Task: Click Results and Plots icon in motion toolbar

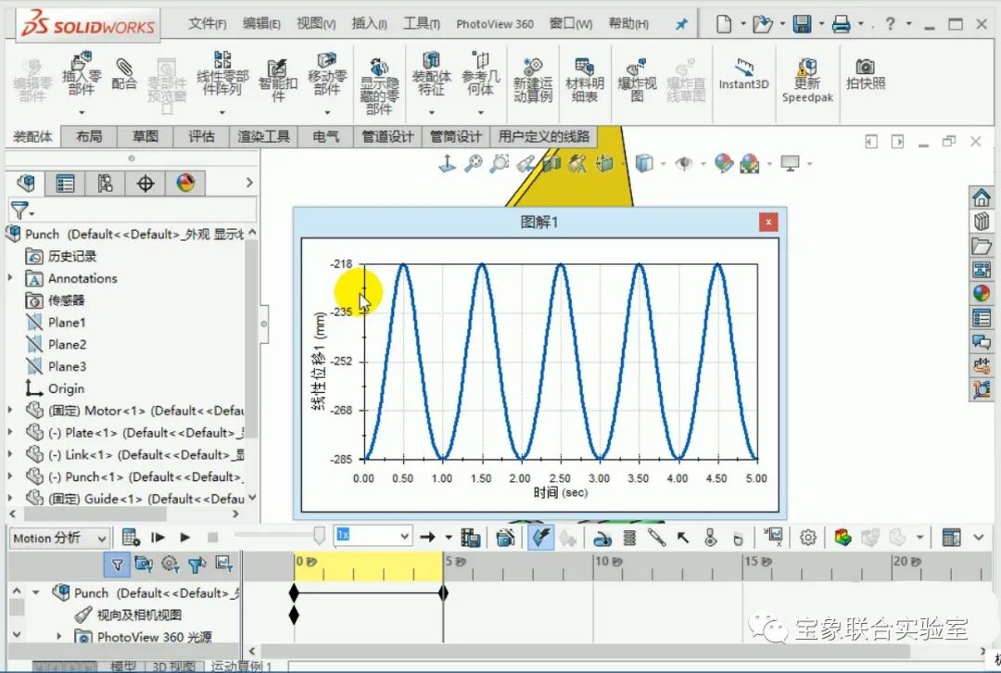Action: 774,538
